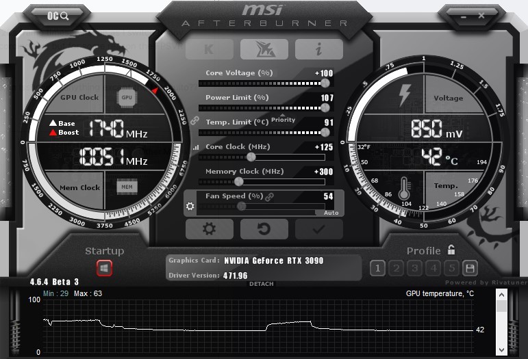Viewport: 528px width, 359px height.
Task: Open fan settings gear icon
Action: point(190,206)
